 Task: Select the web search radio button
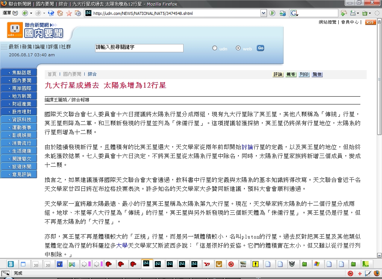[238, 48]
